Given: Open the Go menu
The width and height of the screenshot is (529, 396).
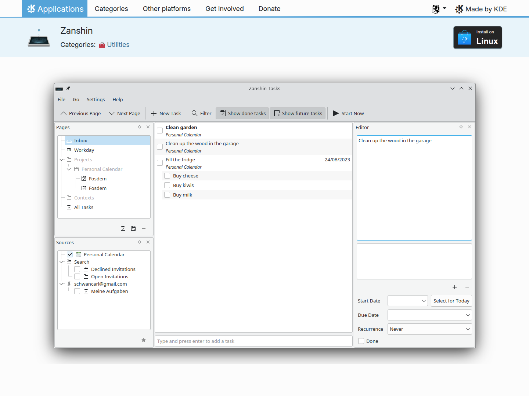Looking at the screenshot, I should [x=76, y=99].
